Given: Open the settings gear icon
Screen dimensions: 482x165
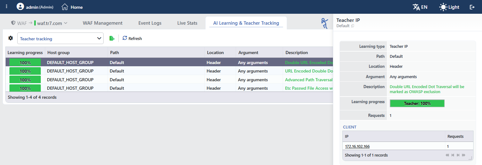Looking at the screenshot, I should point(11,38).
